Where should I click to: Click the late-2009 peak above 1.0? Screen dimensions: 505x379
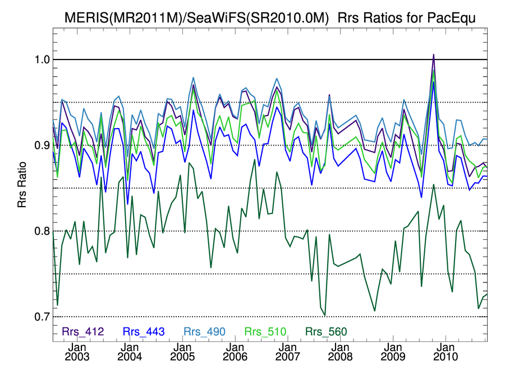pyautogui.click(x=434, y=55)
